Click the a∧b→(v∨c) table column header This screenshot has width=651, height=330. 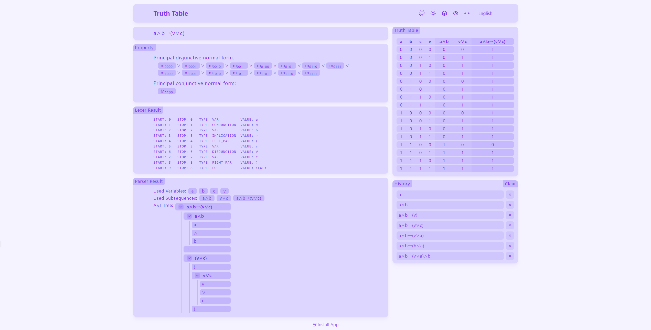pos(492,41)
